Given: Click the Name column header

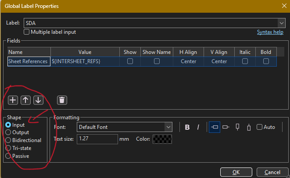Looking at the screenshot, I should [x=29, y=52].
